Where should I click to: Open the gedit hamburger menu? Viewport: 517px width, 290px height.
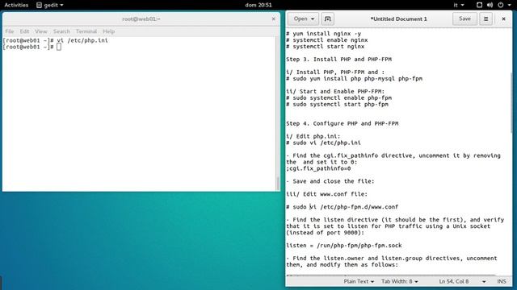point(485,19)
